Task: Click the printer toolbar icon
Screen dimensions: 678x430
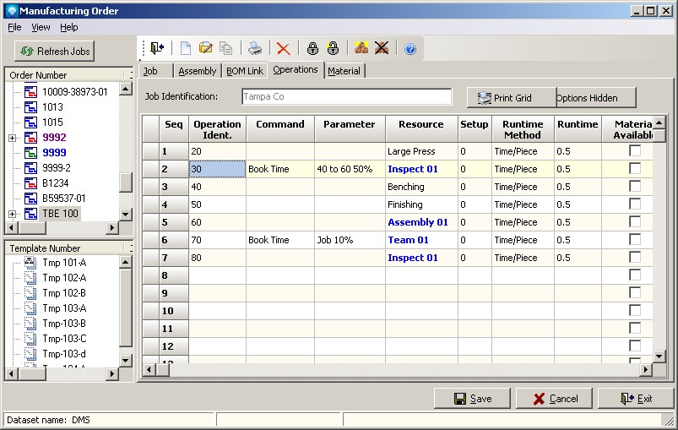Action: [255, 49]
